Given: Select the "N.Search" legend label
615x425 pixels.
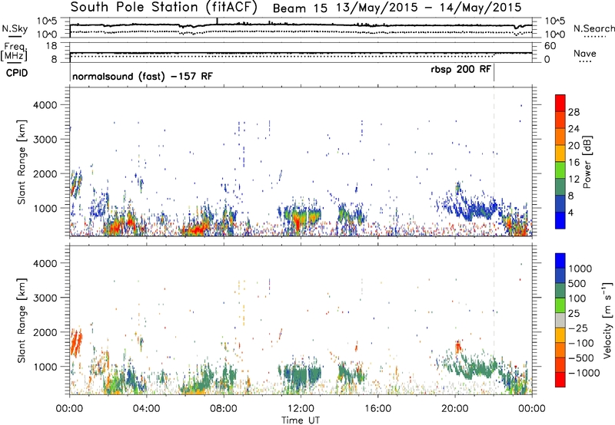Looking at the screenshot, I should coord(593,28).
